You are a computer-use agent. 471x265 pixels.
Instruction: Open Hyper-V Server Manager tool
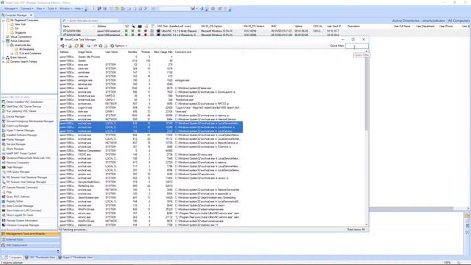tap(18, 130)
